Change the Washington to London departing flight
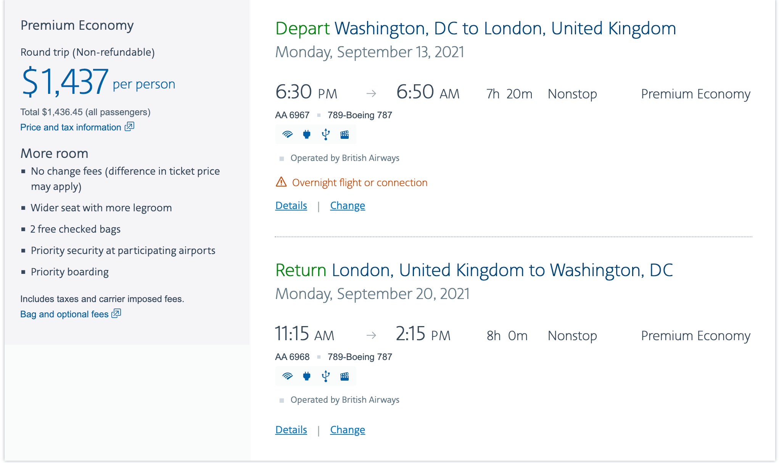This screenshot has height=463, width=779. [348, 206]
